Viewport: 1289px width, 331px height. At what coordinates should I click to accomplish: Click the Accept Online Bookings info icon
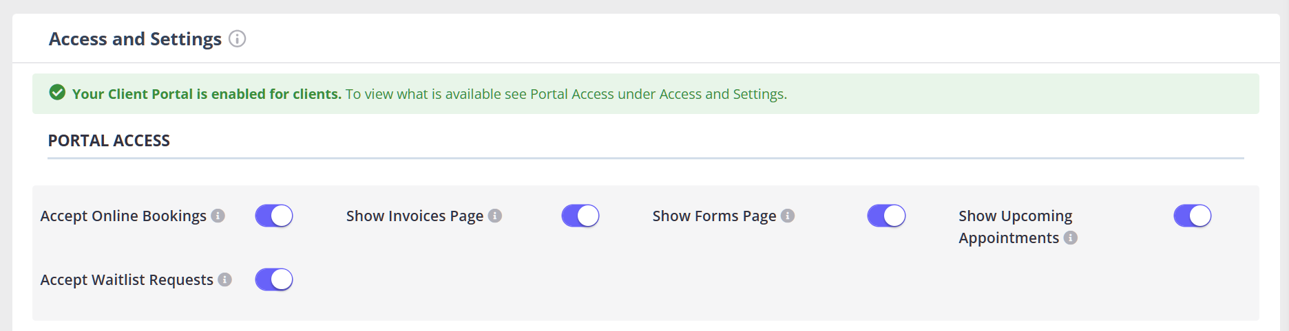click(218, 216)
